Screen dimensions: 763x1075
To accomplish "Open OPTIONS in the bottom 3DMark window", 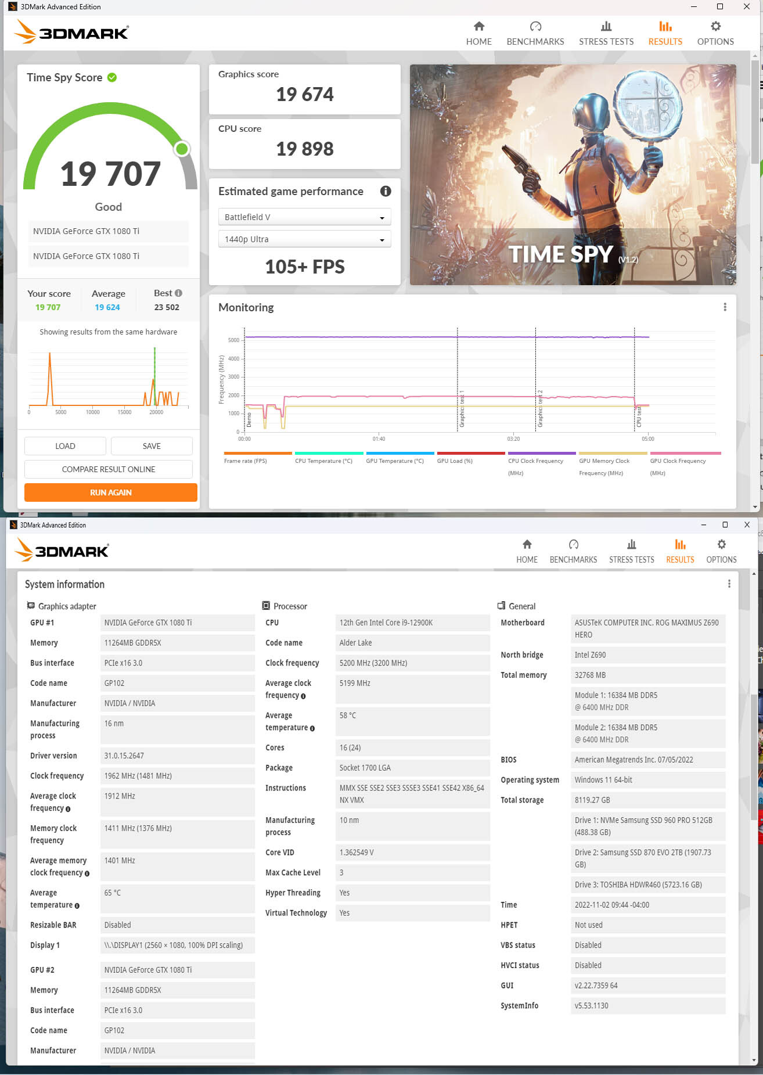I will [x=721, y=552].
